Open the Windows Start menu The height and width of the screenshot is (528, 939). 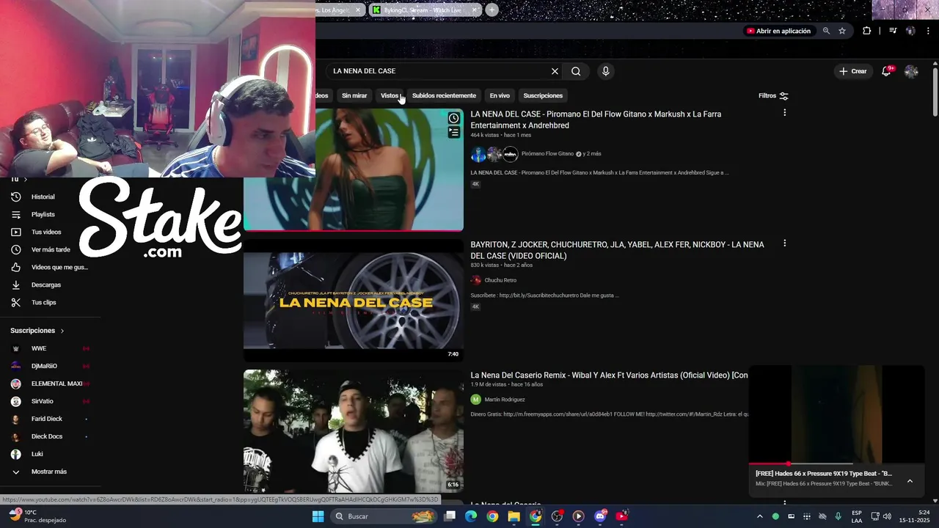[x=318, y=516]
